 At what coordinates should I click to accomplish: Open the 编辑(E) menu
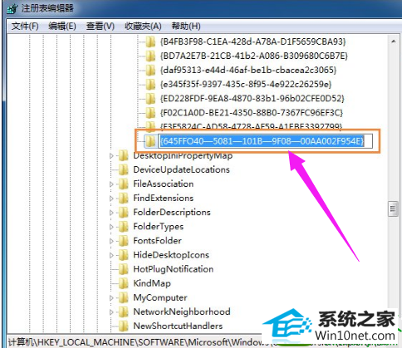(62, 27)
